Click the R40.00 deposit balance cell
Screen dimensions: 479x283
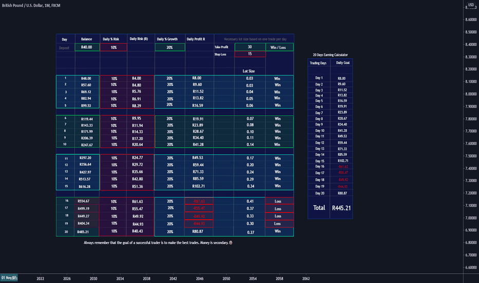[x=87, y=47]
